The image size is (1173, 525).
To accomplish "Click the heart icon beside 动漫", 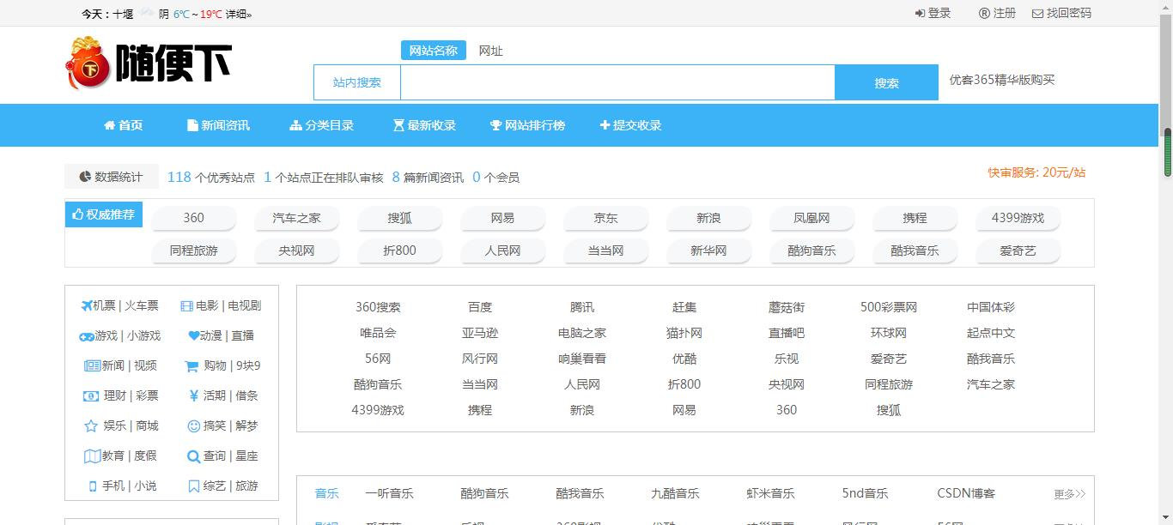I will [x=194, y=336].
